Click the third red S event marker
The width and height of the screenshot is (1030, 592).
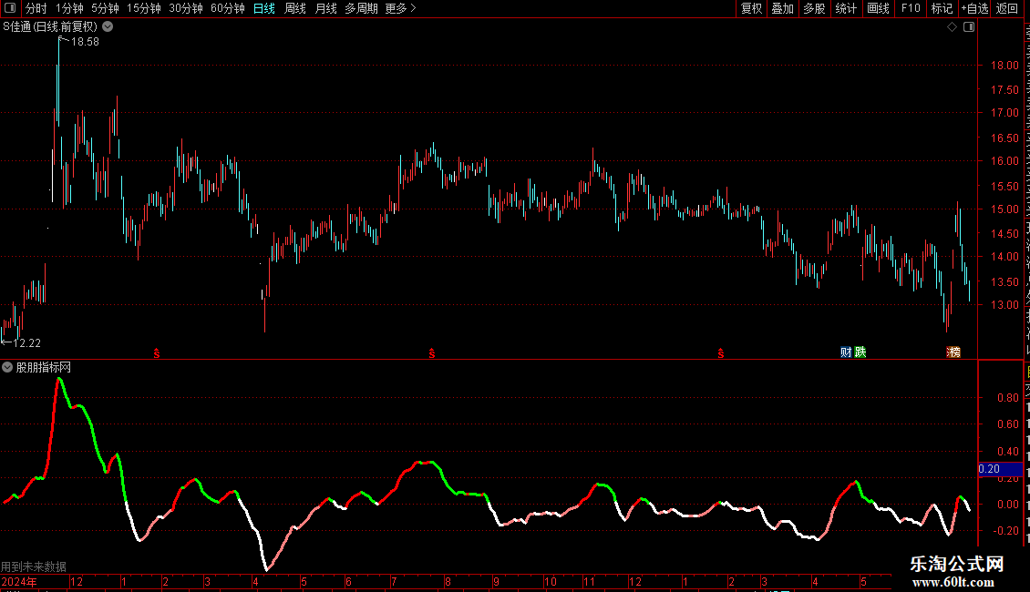click(x=721, y=353)
